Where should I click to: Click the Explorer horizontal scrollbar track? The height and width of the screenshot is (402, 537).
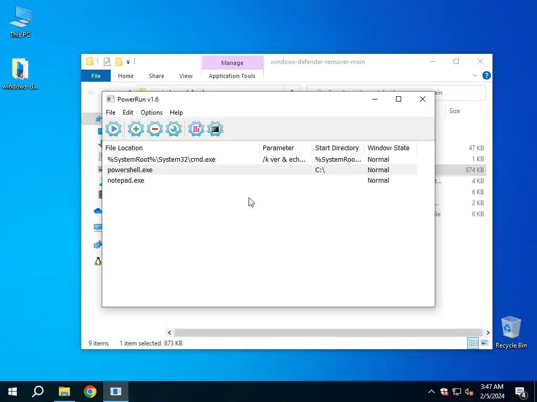tap(328, 332)
